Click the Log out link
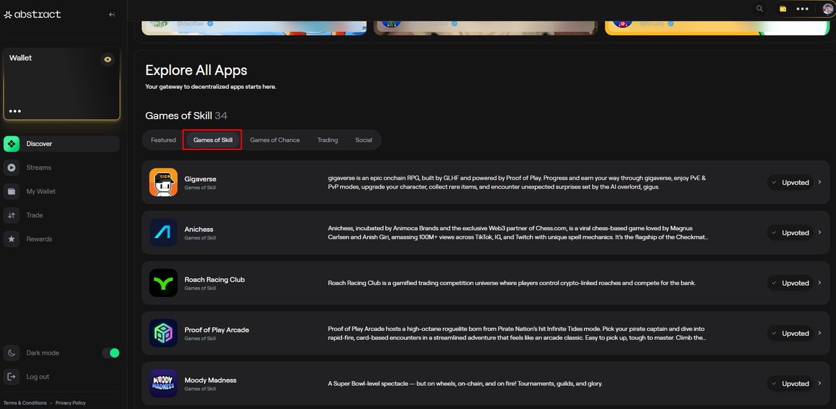Image resolution: width=836 pixels, height=409 pixels. (38, 377)
